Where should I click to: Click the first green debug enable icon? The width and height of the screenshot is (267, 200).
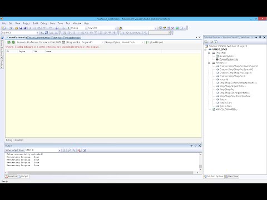(9, 42)
